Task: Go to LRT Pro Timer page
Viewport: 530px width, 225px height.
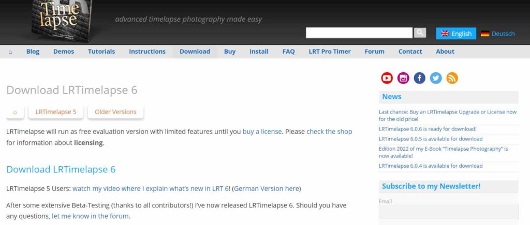Action: point(330,52)
